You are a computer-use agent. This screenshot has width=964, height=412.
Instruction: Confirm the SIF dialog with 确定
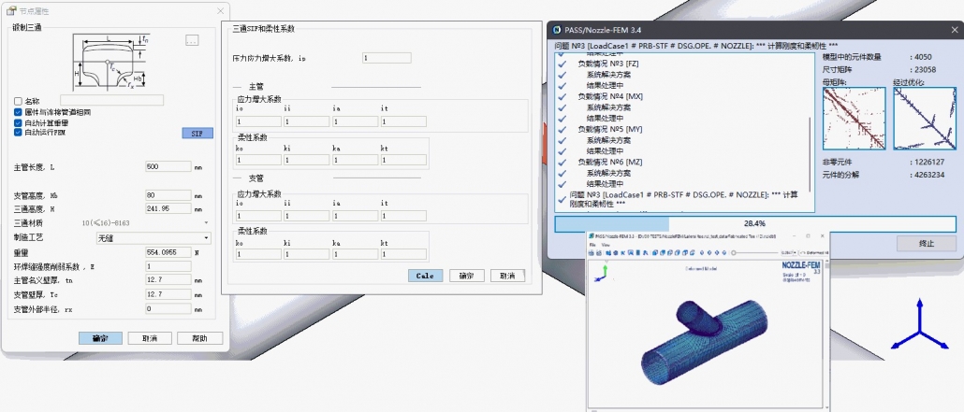pos(467,276)
